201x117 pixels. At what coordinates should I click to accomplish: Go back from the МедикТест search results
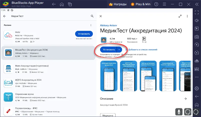click(5, 16)
